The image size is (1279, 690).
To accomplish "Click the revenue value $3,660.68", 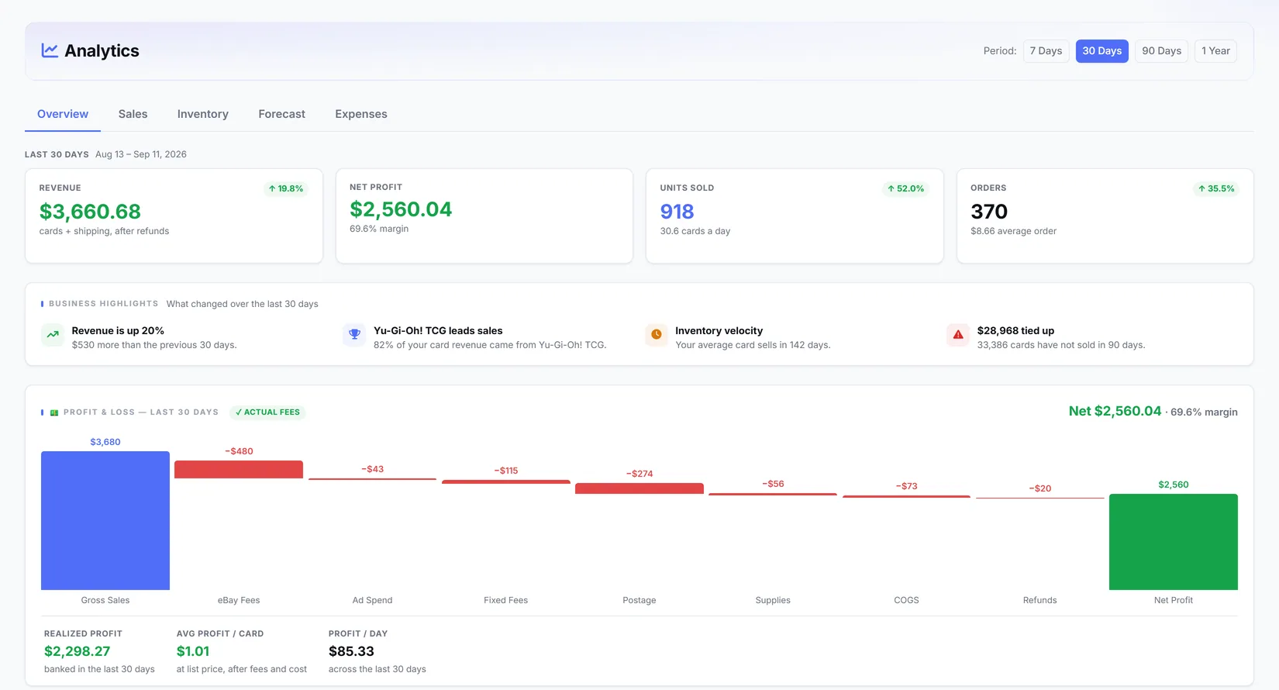I will [x=90, y=212].
